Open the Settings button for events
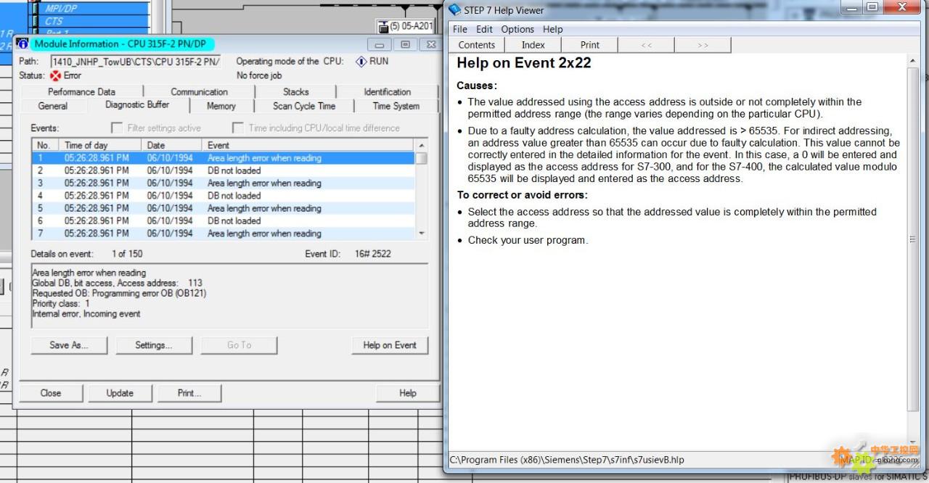 [x=154, y=345]
